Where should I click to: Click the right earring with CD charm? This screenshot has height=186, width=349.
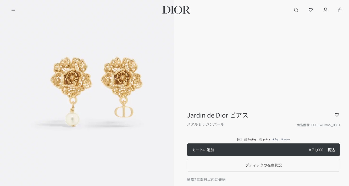click(x=122, y=87)
